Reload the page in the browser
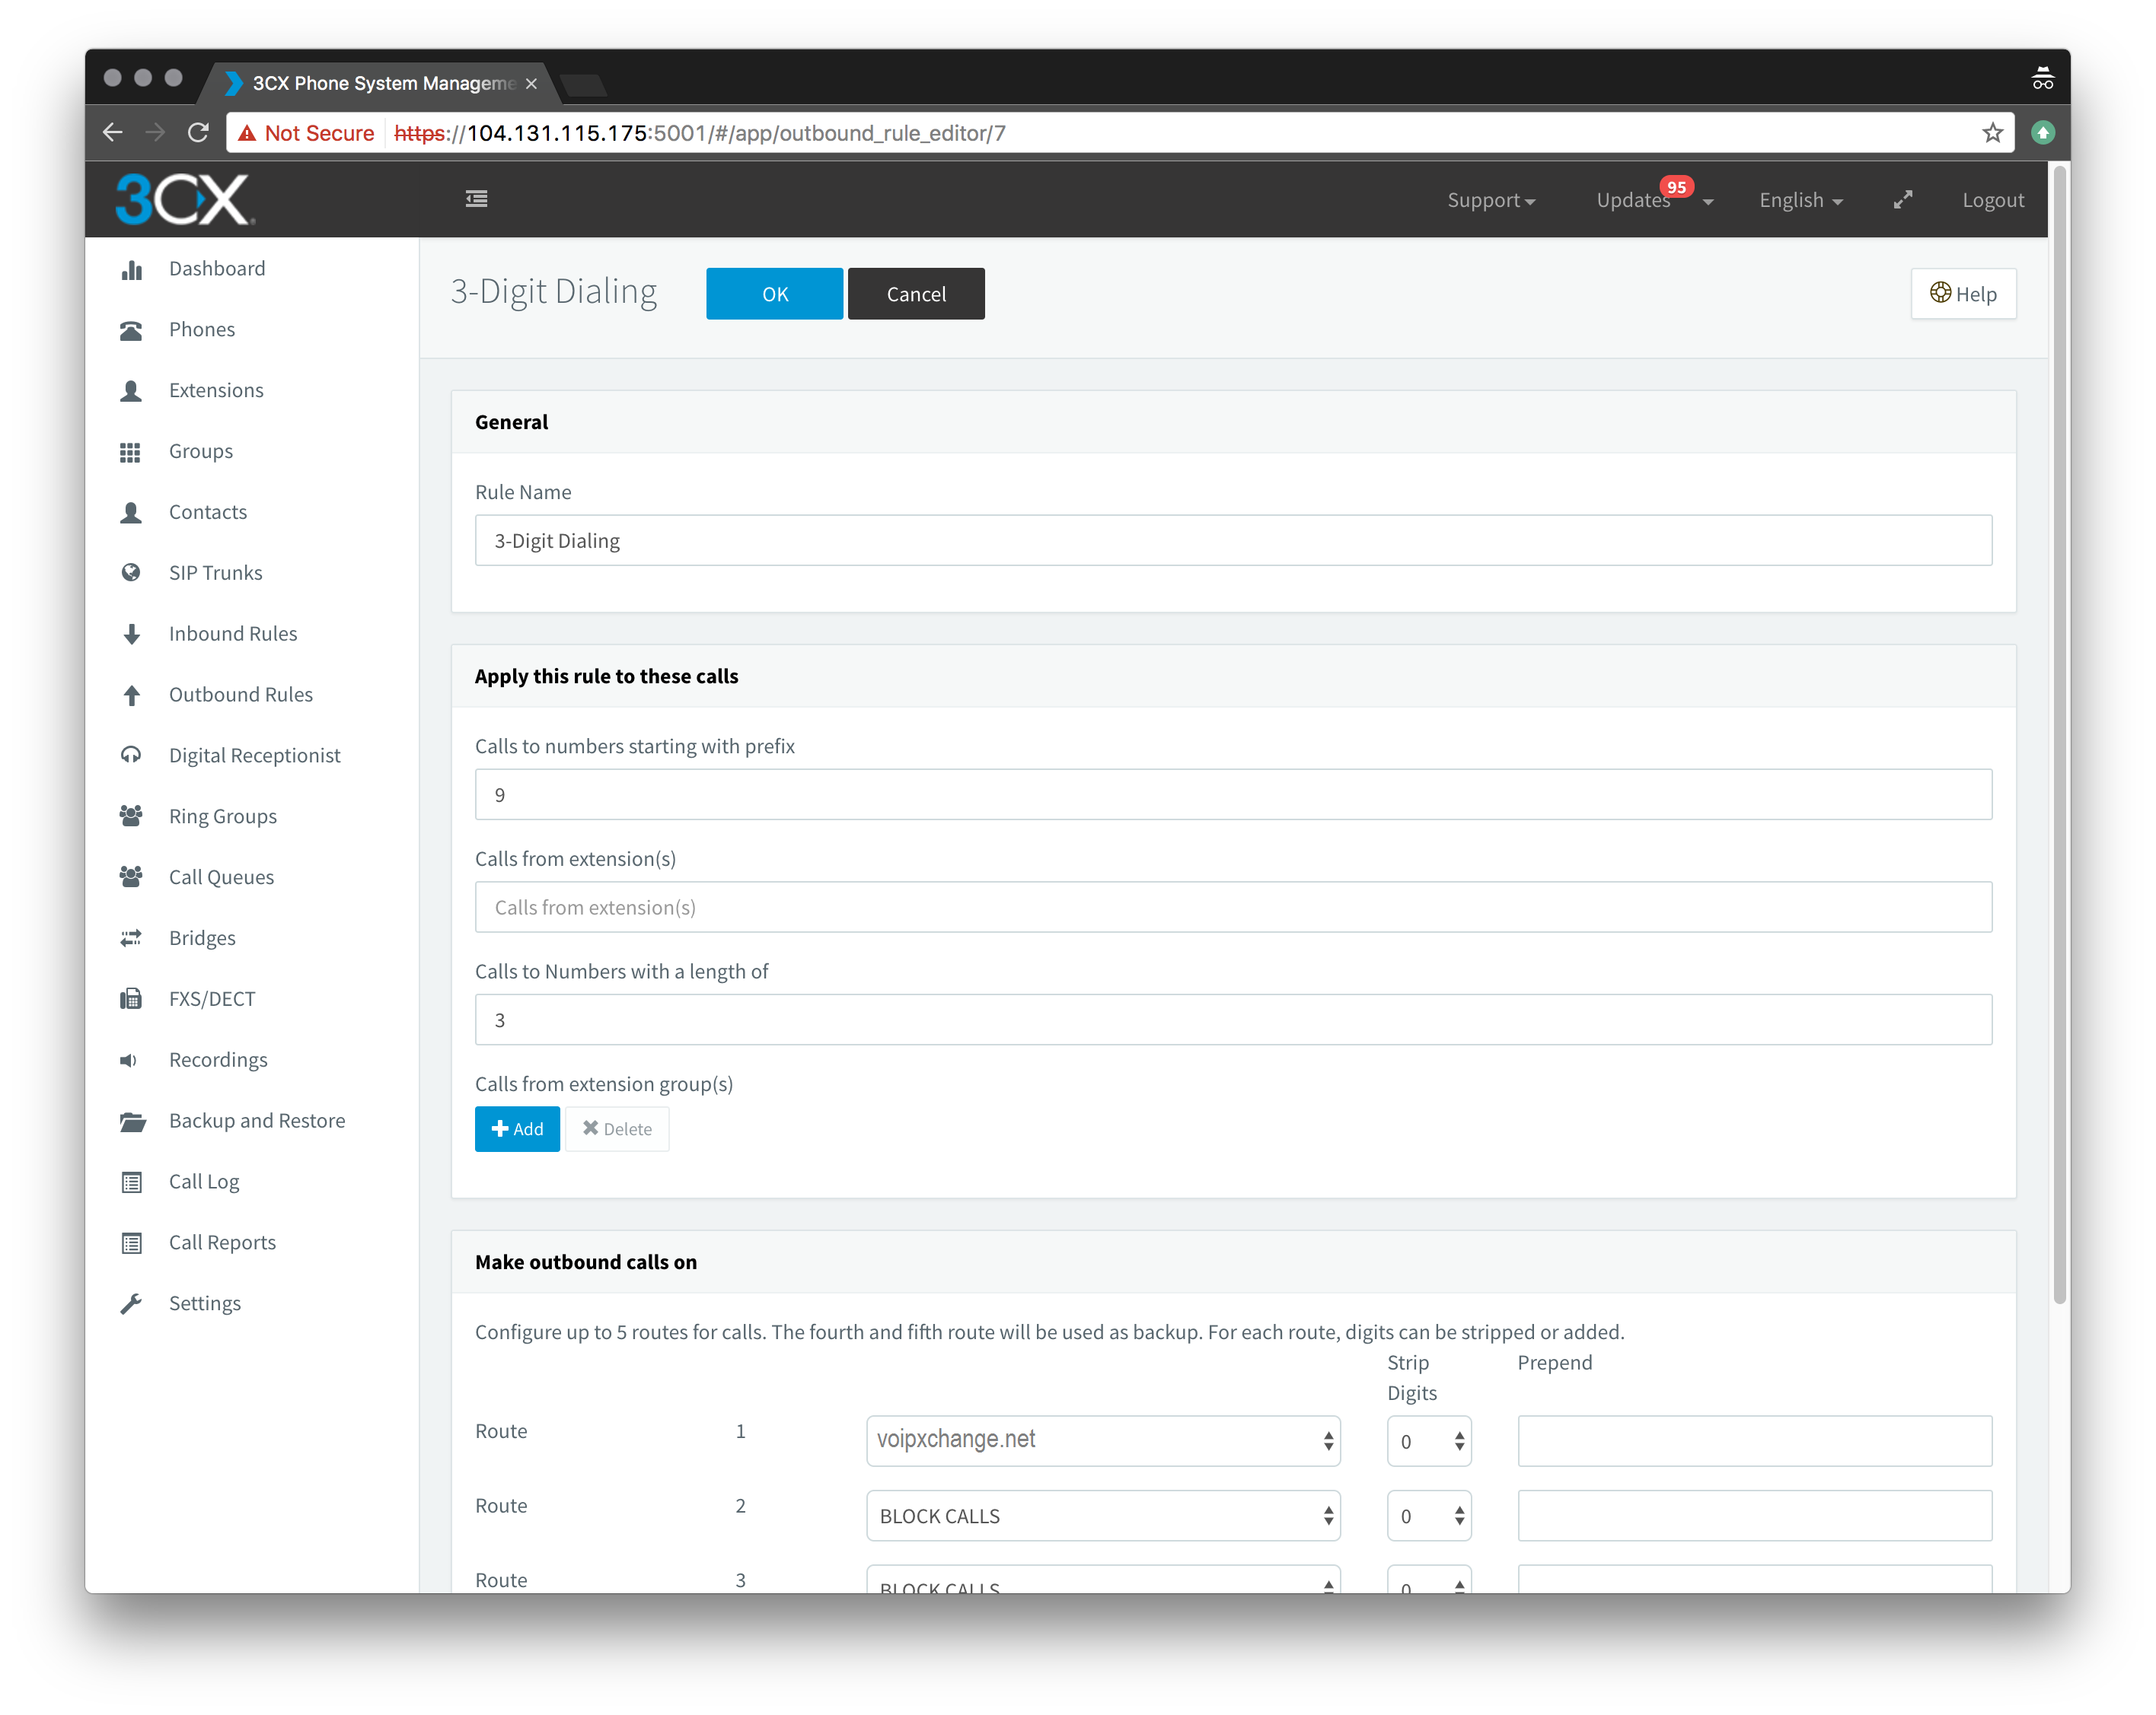This screenshot has height=1715, width=2156. pyautogui.click(x=198, y=132)
